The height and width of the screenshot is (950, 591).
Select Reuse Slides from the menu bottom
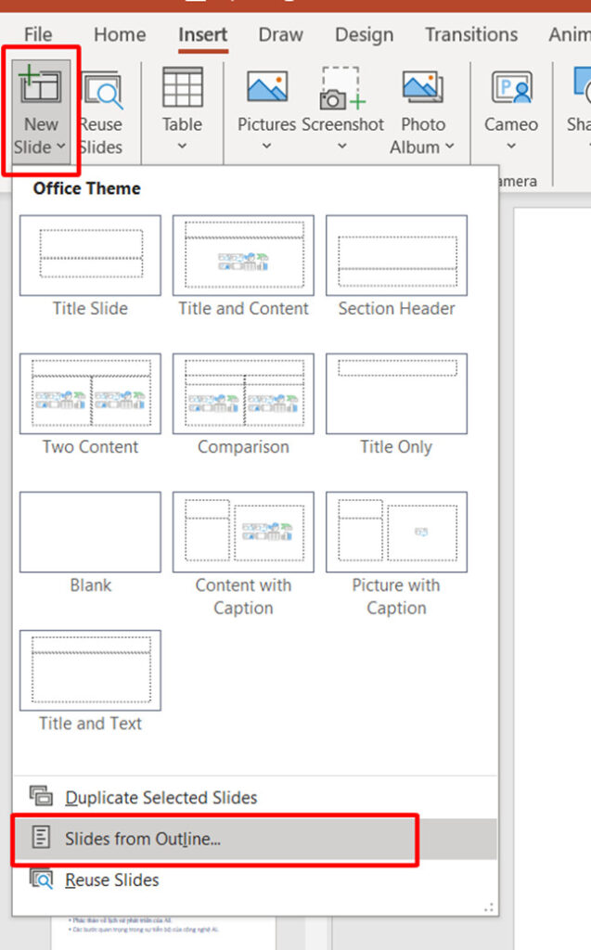coord(111,879)
